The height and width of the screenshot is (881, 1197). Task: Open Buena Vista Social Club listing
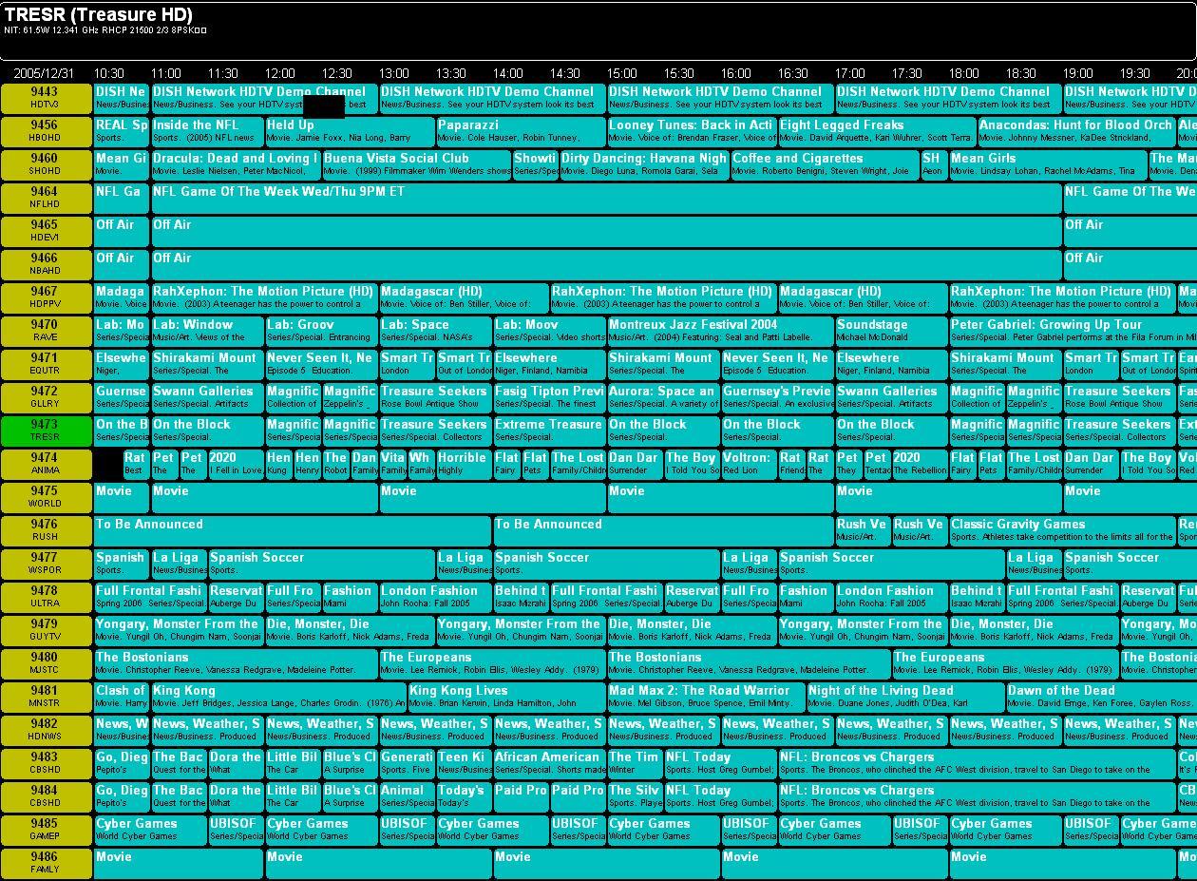(416, 164)
